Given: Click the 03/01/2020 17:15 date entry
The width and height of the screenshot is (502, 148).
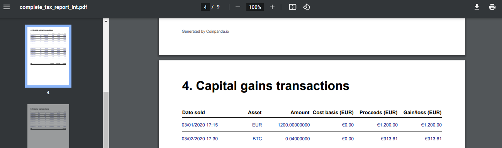Looking at the screenshot, I should [200, 125].
